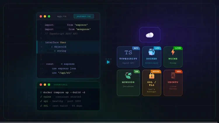Click the 'api - healthy · port 3000' line

click(60, 101)
